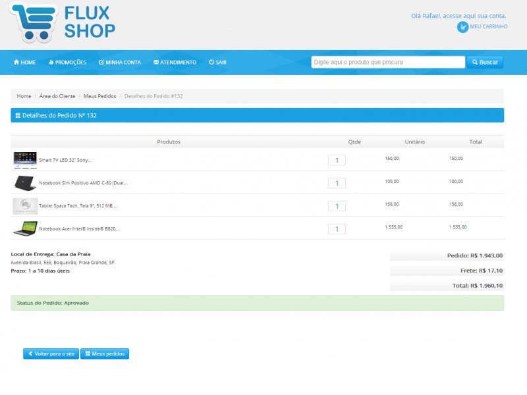Go to the Home menu item
This screenshot has height=395, width=527.
click(24, 62)
